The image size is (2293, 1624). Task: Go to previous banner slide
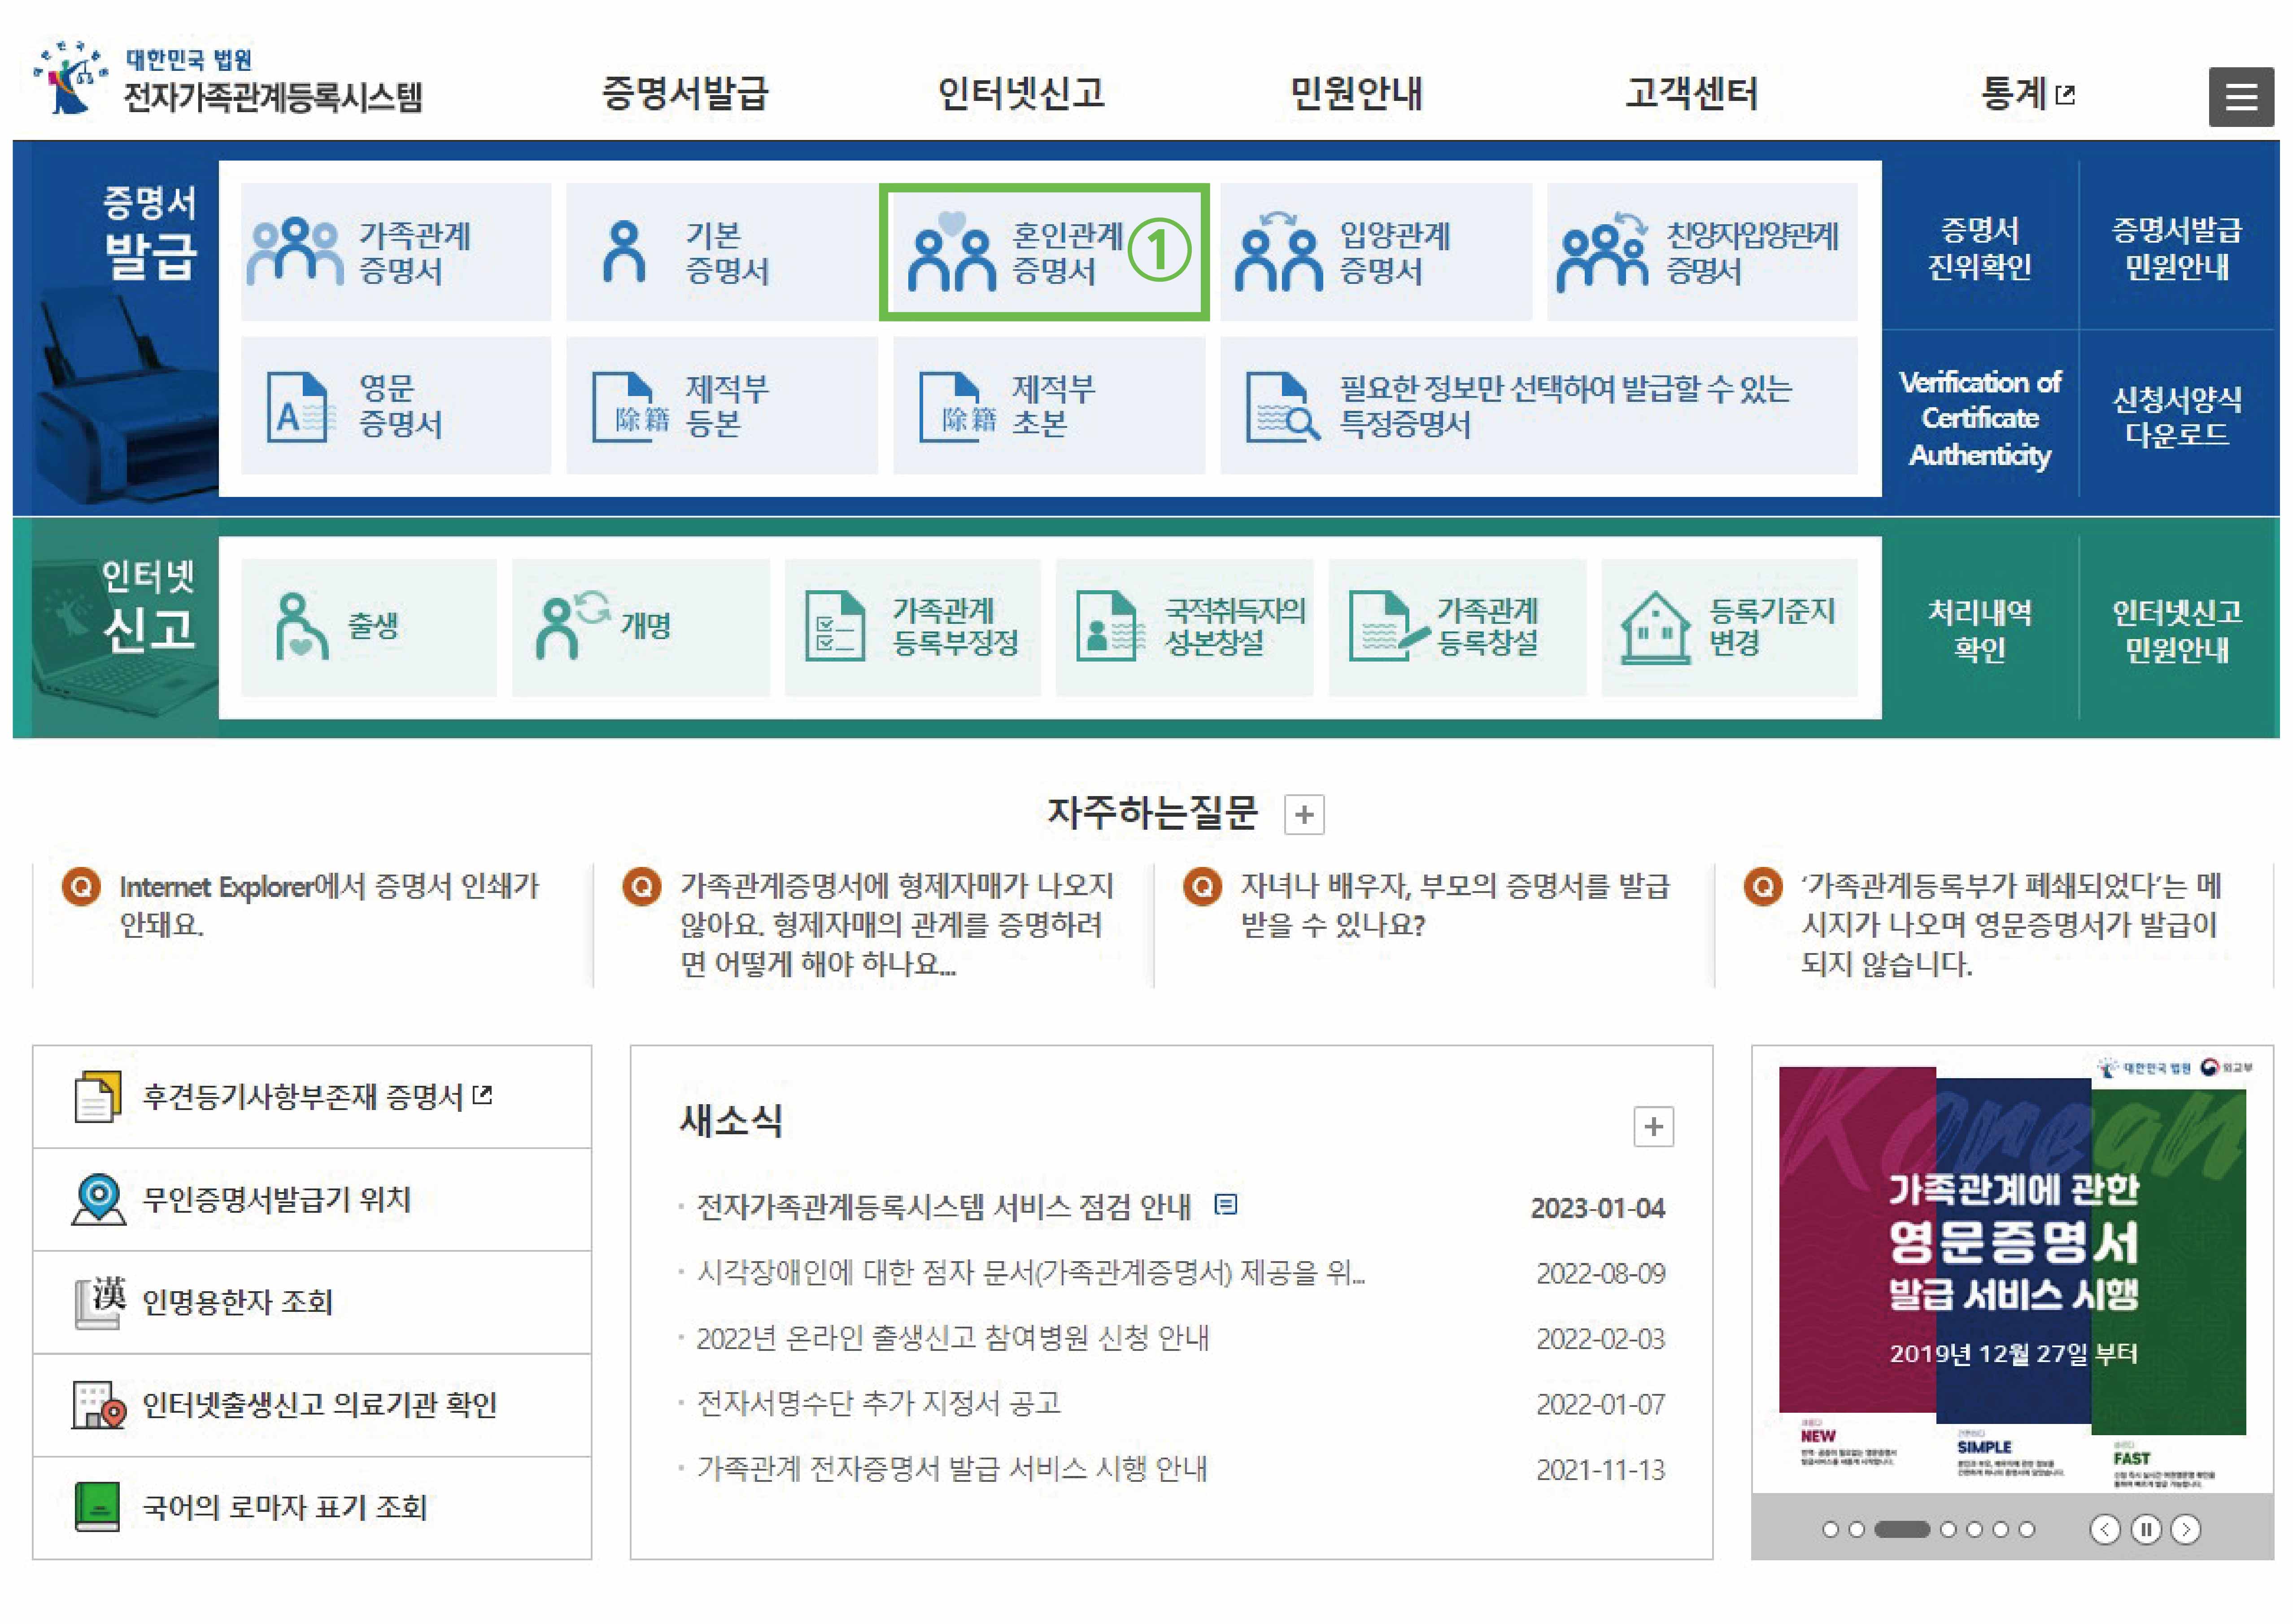coord(2105,1529)
